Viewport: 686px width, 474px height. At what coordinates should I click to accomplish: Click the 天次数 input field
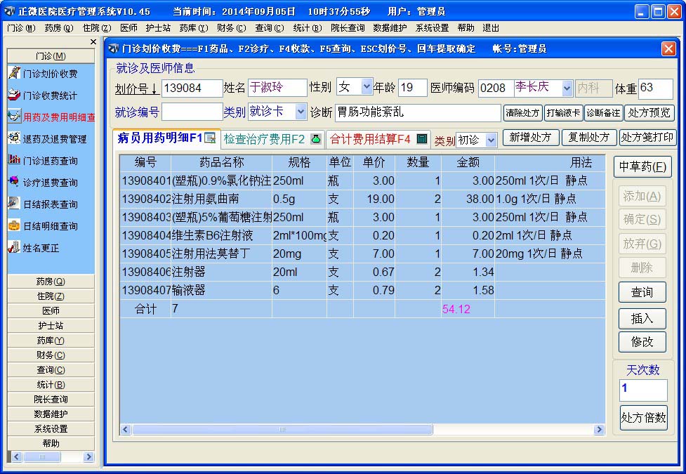coord(643,390)
